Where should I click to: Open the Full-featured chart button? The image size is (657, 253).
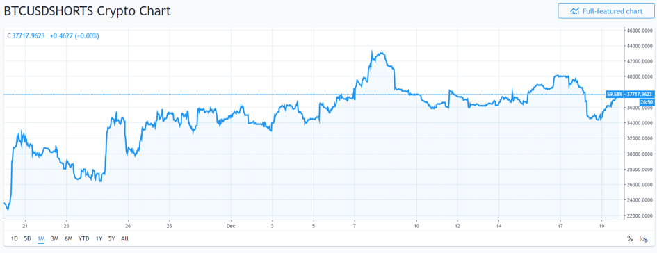(606, 11)
